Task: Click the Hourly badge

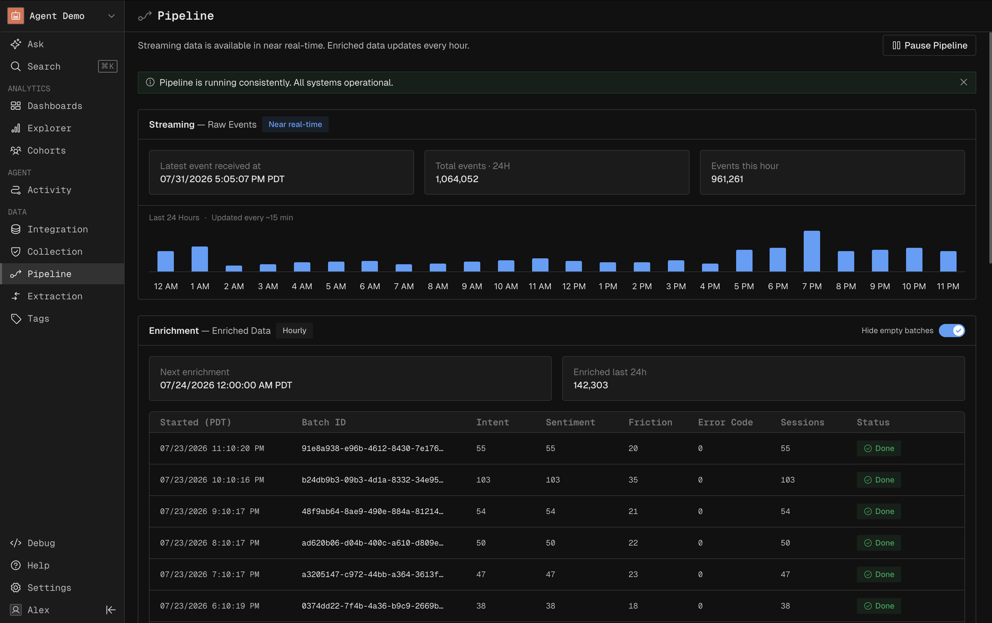Action: coord(295,331)
